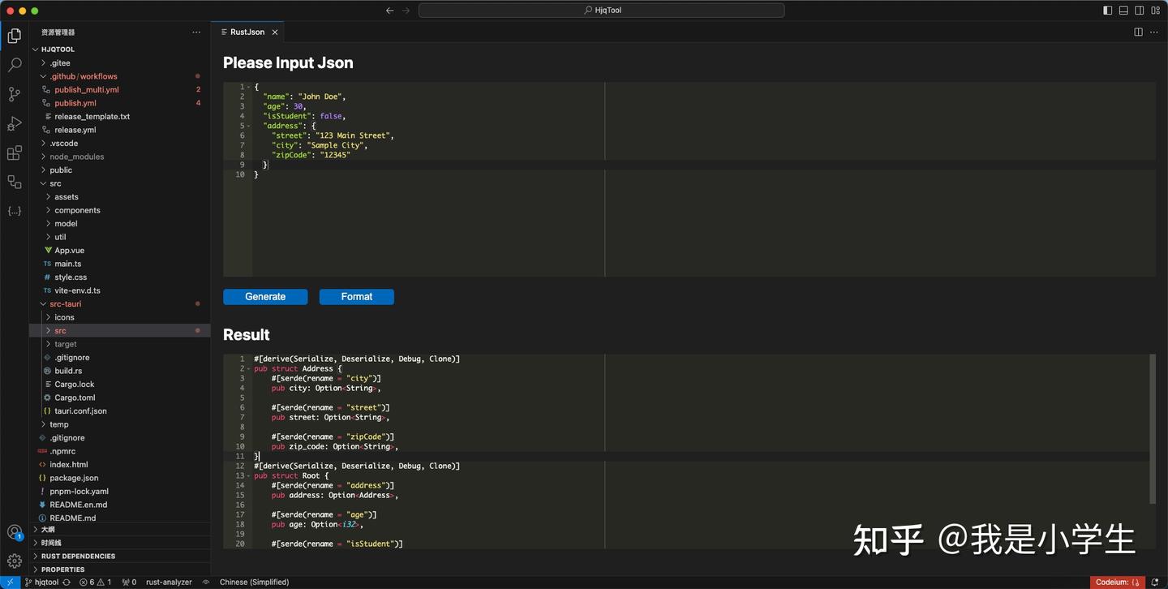Viewport: 1168px width, 589px height.
Task: Toggle the bottom panel
Action: pyautogui.click(x=1123, y=11)
